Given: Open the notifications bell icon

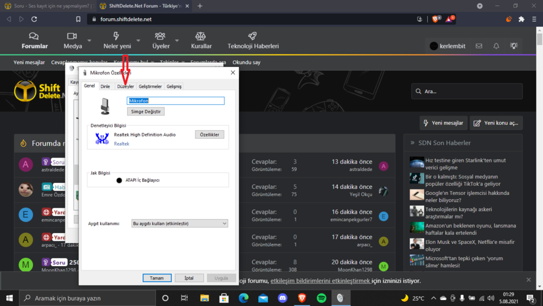Looking at the screenshot, I should click(496, 46).
